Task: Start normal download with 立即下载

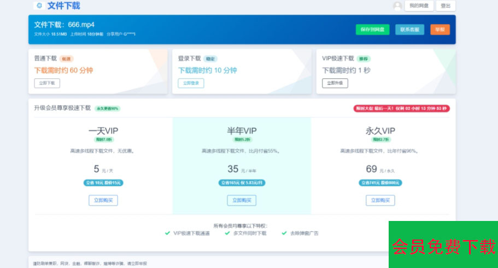Action: pos(47,83)
